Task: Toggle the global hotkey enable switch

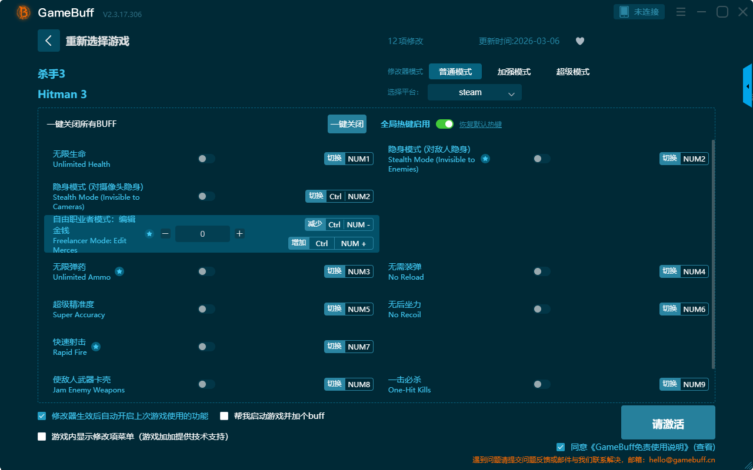Action: [x=444, y=124]
